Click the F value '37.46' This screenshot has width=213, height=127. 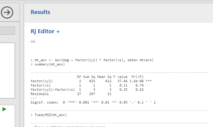[x=122, y=81]
